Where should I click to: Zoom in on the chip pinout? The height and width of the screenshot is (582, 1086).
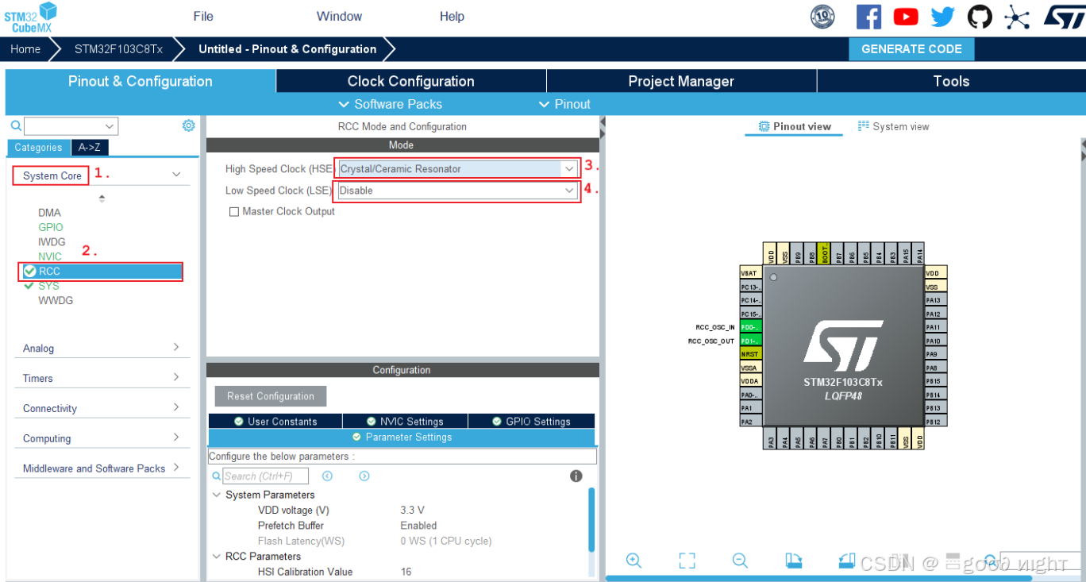pos(633,561)
